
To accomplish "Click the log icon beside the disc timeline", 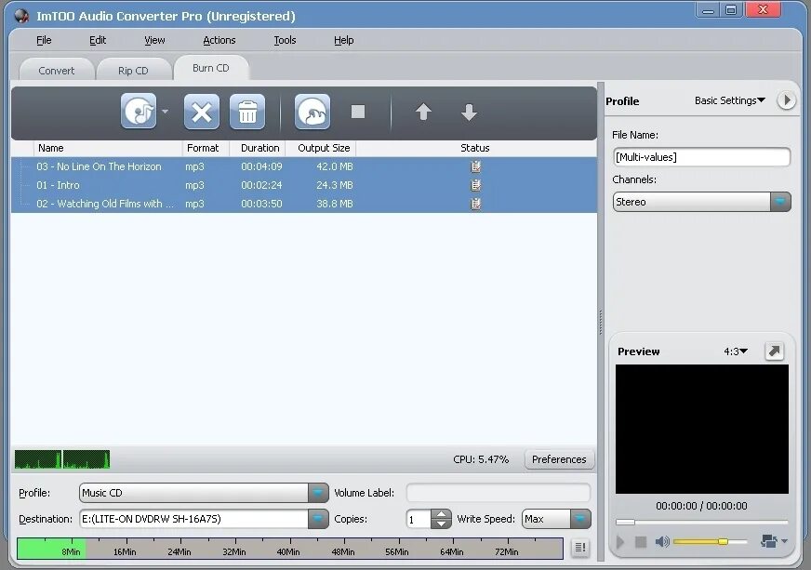I will tap(580, 548).
